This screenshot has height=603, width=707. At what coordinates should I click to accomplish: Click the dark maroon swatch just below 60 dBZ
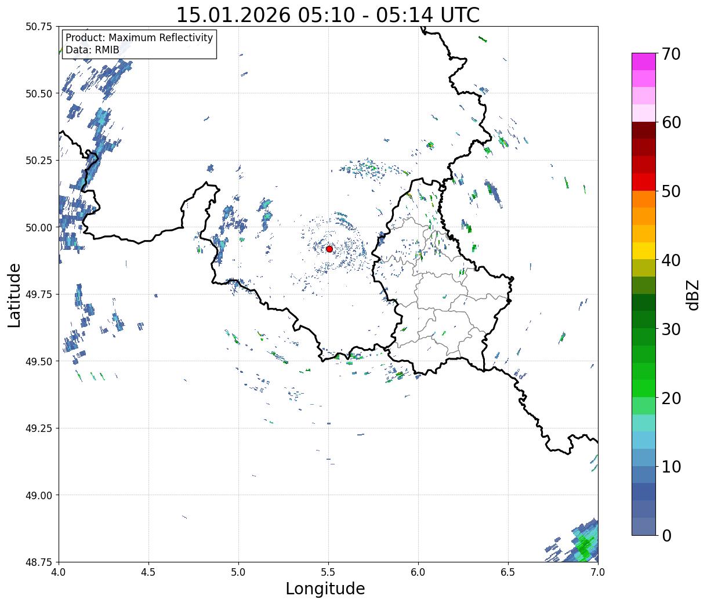pos(644,130)
